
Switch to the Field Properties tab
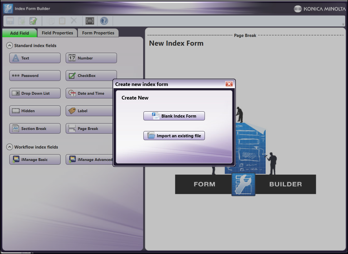point(57,33)
